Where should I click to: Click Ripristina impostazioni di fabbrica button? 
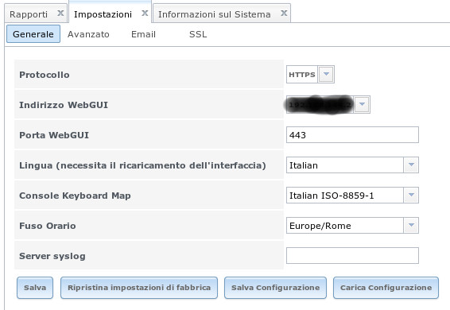[139, 288]
